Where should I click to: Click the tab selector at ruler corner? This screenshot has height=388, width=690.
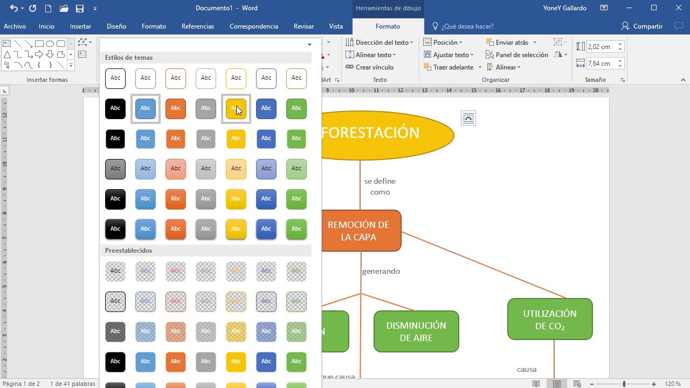[x=4, y=91]
